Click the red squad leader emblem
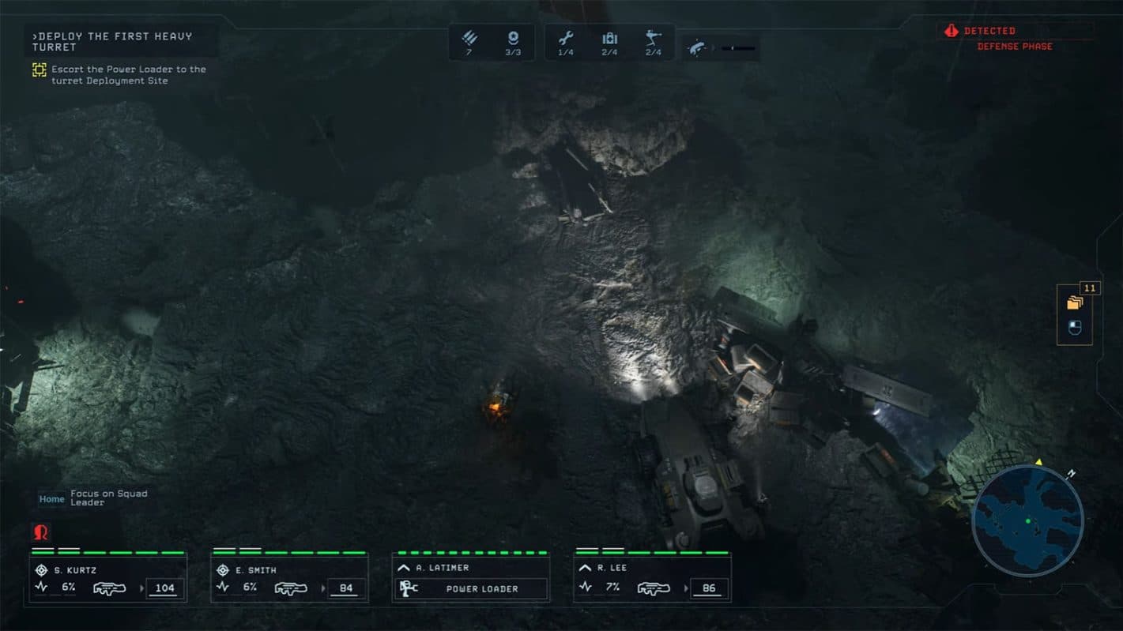This screenshot has width=1123, height=631. 40,532
